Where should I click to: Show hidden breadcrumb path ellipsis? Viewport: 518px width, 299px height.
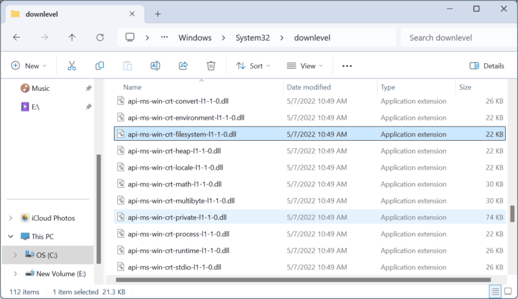tap(164, 37)
